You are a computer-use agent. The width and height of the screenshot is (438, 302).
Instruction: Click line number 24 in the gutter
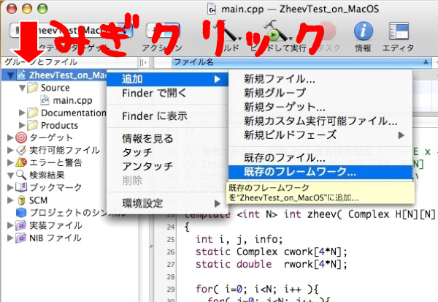171,227
